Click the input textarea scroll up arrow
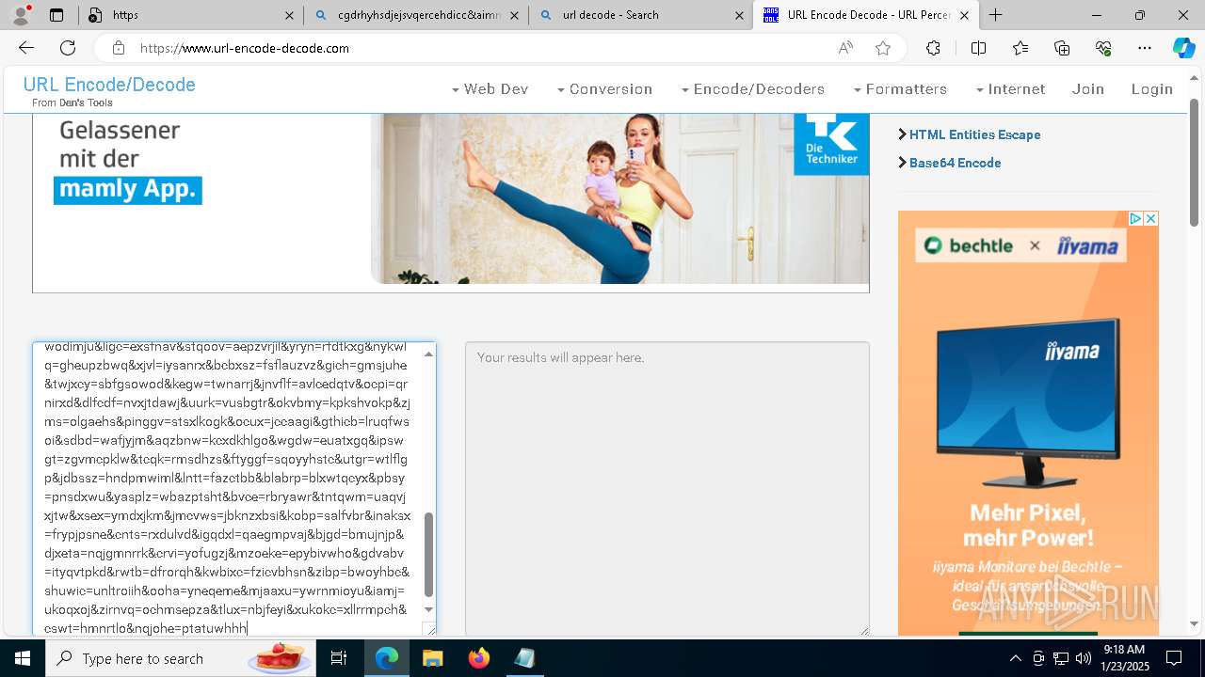This screenshot has height=677, width=1205. [428, 354]
